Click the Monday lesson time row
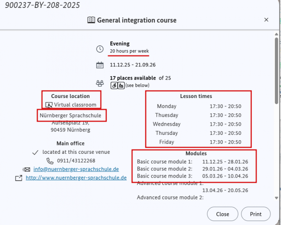Screen dimensions: 281x225 click(x=198, y=106)
